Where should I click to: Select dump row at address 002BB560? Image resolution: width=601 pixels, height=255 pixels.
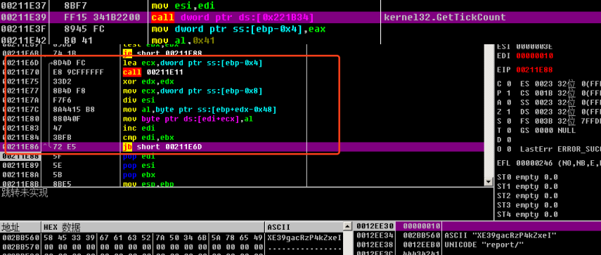pos(172,237)
